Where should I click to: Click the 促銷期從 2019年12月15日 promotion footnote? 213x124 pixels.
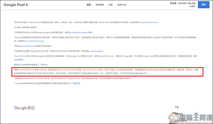73,78
